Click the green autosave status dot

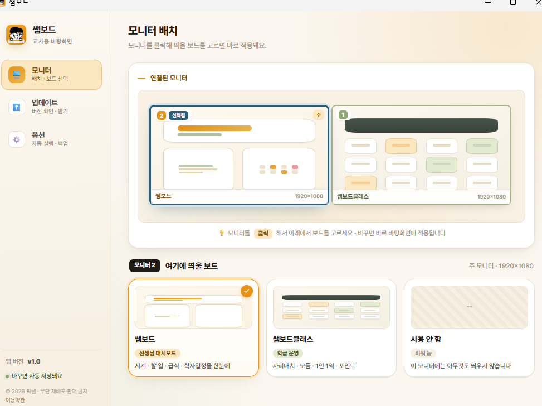pos(7,376)
